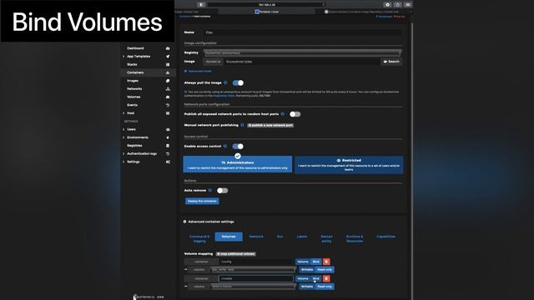Click the browser share icon
Image resolution: width=534 pixels, height=300 pixels.
(x=397, y=4)
